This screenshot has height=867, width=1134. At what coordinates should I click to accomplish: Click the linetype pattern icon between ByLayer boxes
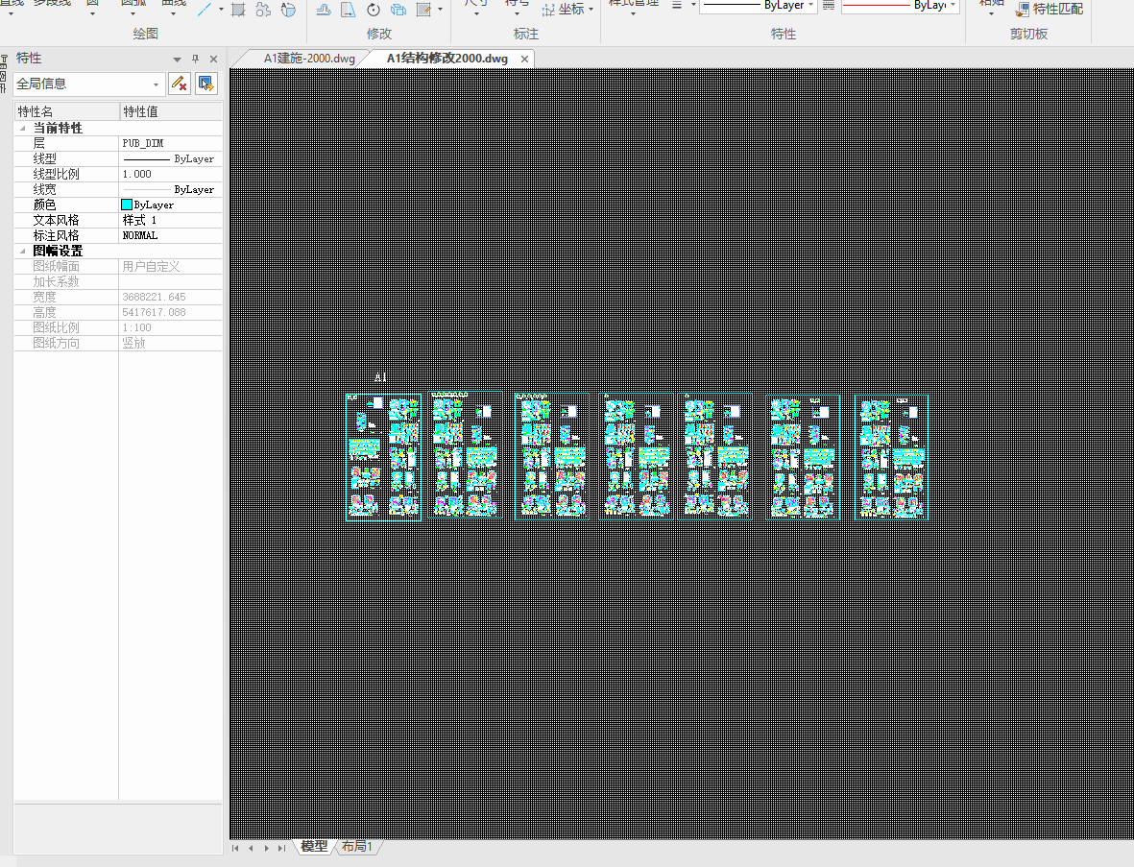click(x=829, y=5)
